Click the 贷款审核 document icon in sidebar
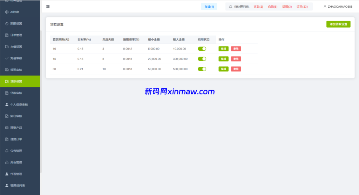 (x=7, y=93)
